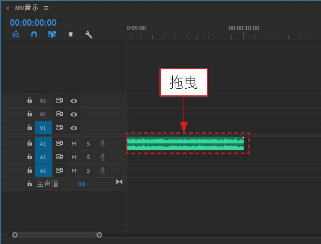Enable voice-over record microphone on A1
This screenshot has width=321, height=244.
(103, 144)
